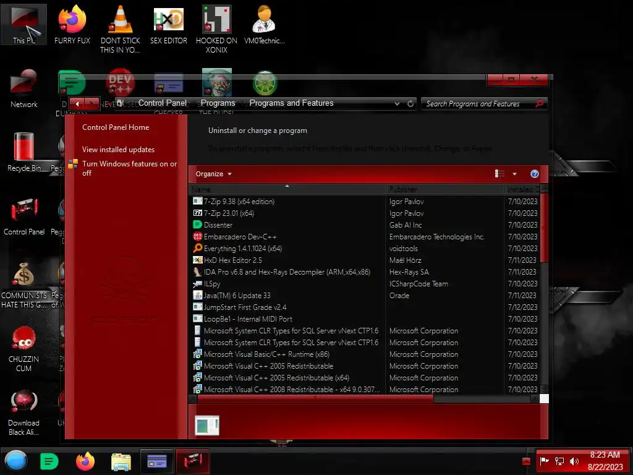Switch to the taskbar window with the purple card icon
Image resolution: width=633 pixels, height=475 pixels.
[156, 461]
